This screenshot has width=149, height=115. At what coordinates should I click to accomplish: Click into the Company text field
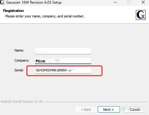point(63,61)
